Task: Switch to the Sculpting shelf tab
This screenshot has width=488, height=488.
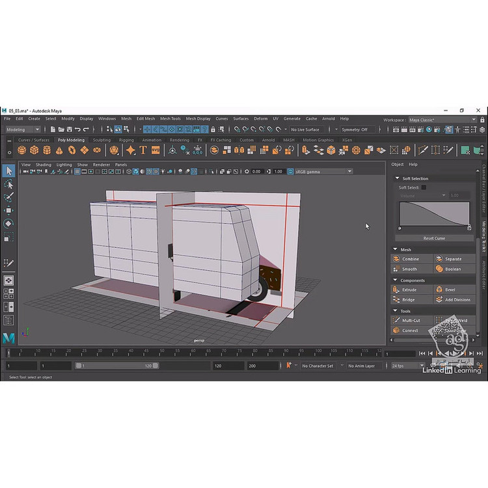Action: tap(102, 140)
